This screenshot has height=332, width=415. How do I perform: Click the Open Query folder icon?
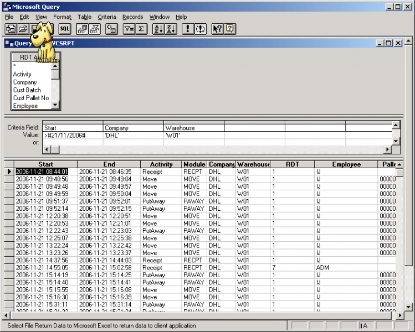pos(23,29)
